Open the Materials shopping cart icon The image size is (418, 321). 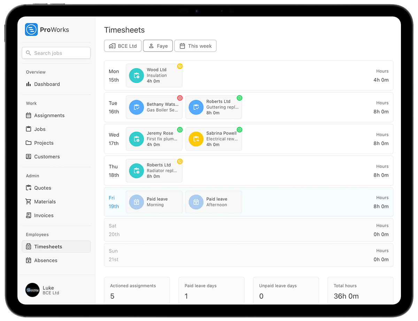click(x=28, y=201)
